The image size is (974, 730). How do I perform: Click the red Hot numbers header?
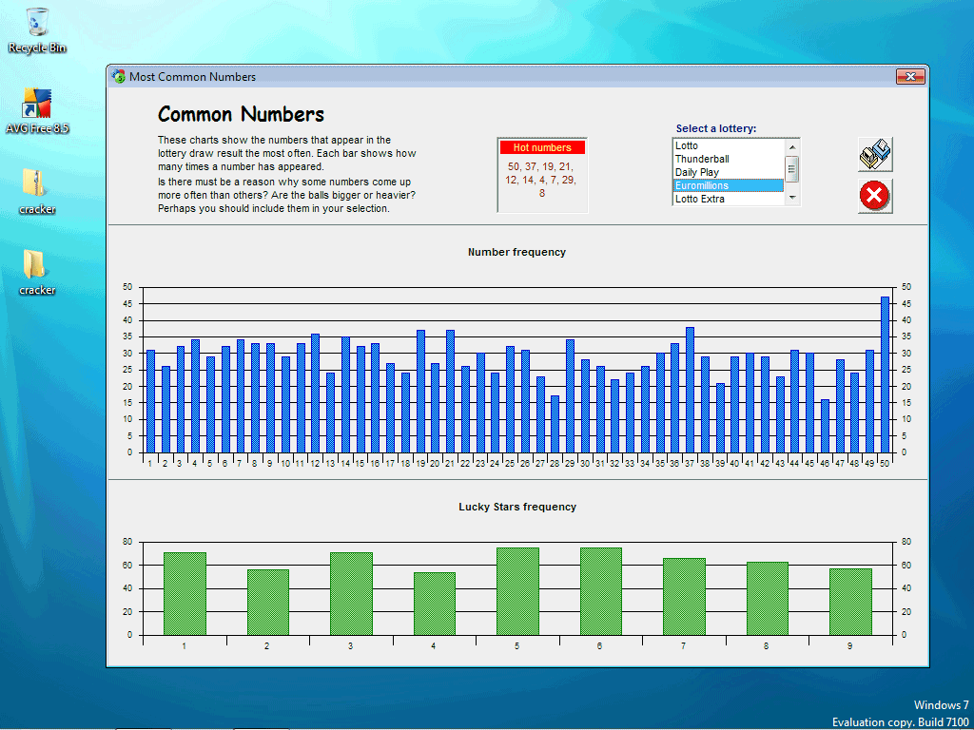(542, 147)
